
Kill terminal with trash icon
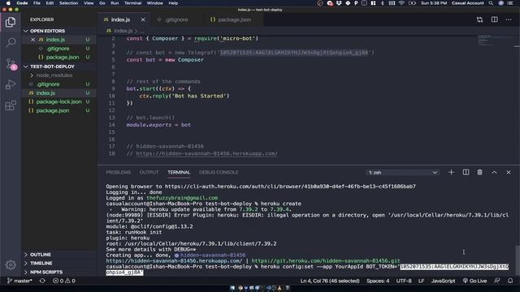[x=479, y=172]
